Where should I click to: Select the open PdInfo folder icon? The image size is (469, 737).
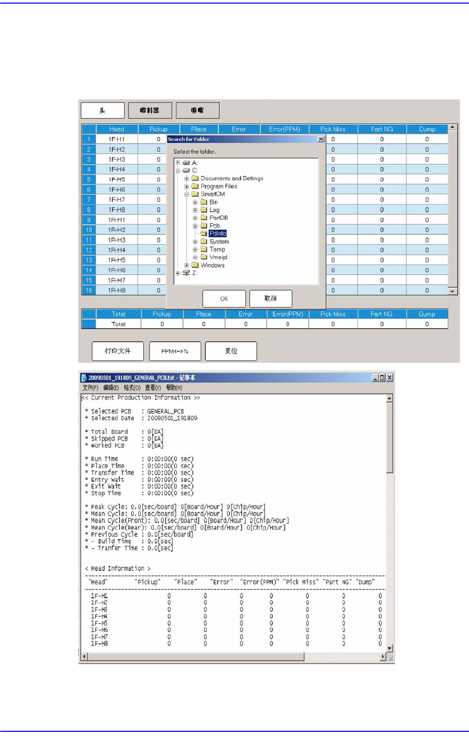pos(204,234)
